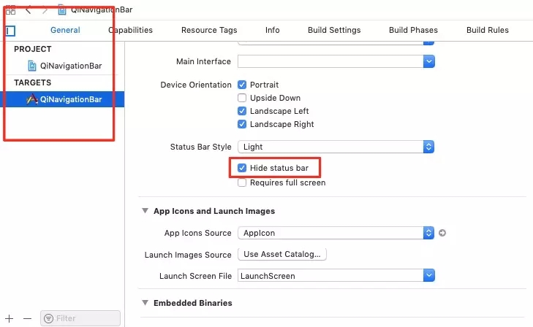533x327 pixels.
Task: Go back with the left chevron
Action: (29, 10)
